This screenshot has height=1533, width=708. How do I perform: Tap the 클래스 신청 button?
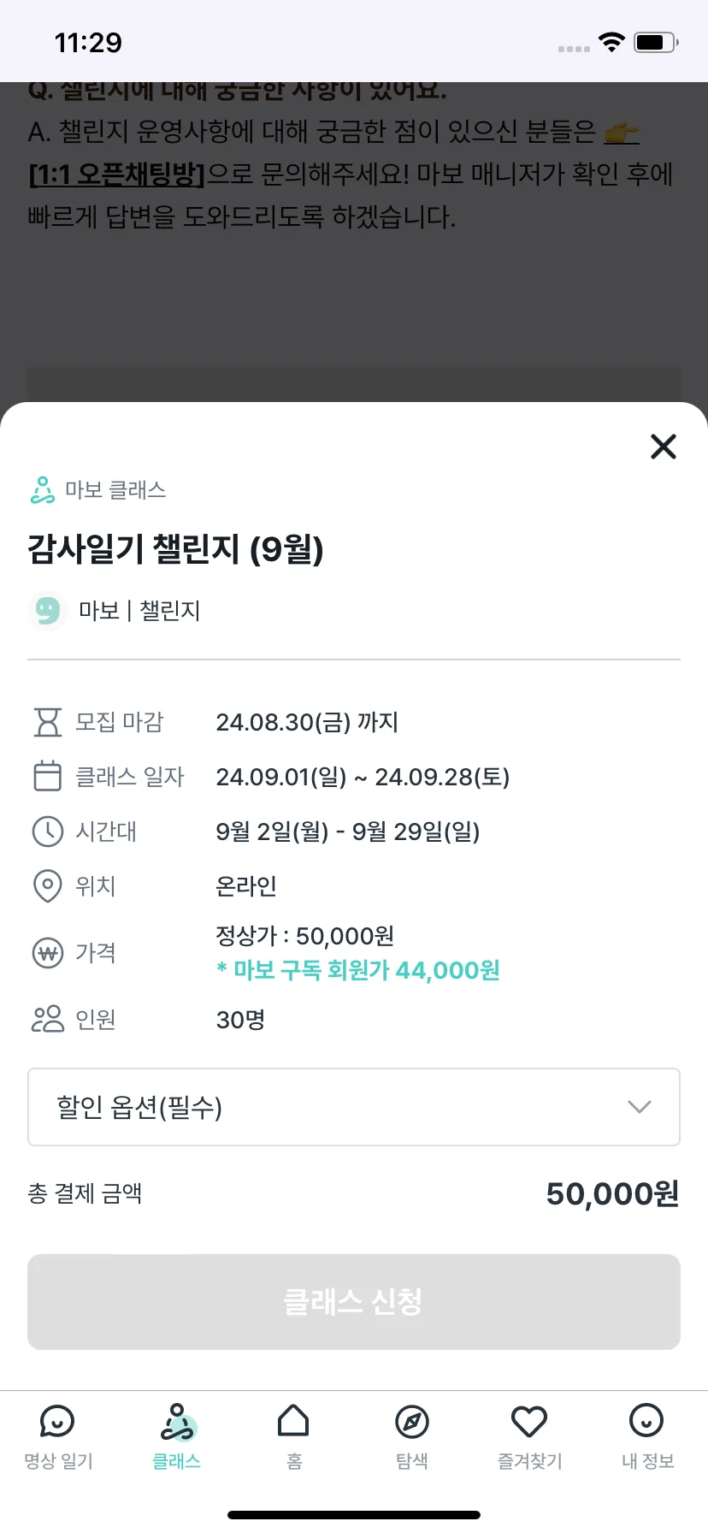354,1302
